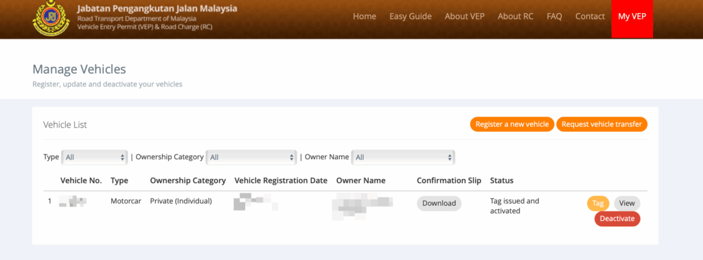Click the Owner Name column header
The image size is (703, 260).
[361, 180]
